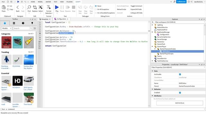Open Toolbox search filter options icon

tap(35, 28)
